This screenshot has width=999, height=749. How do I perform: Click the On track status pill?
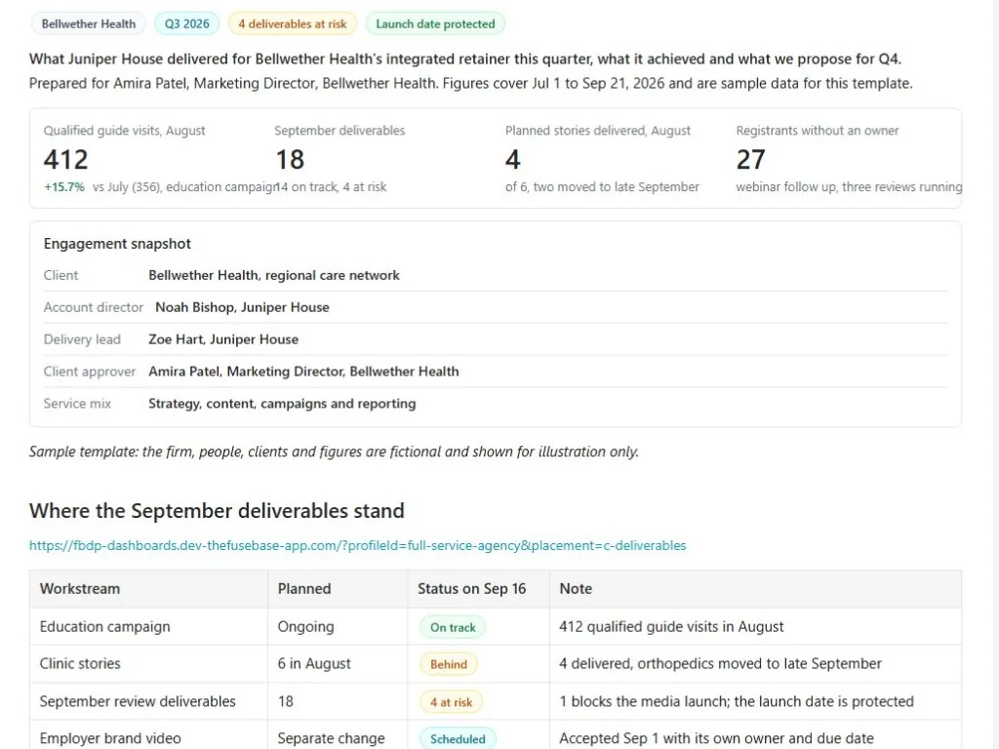tap(453, 627)
